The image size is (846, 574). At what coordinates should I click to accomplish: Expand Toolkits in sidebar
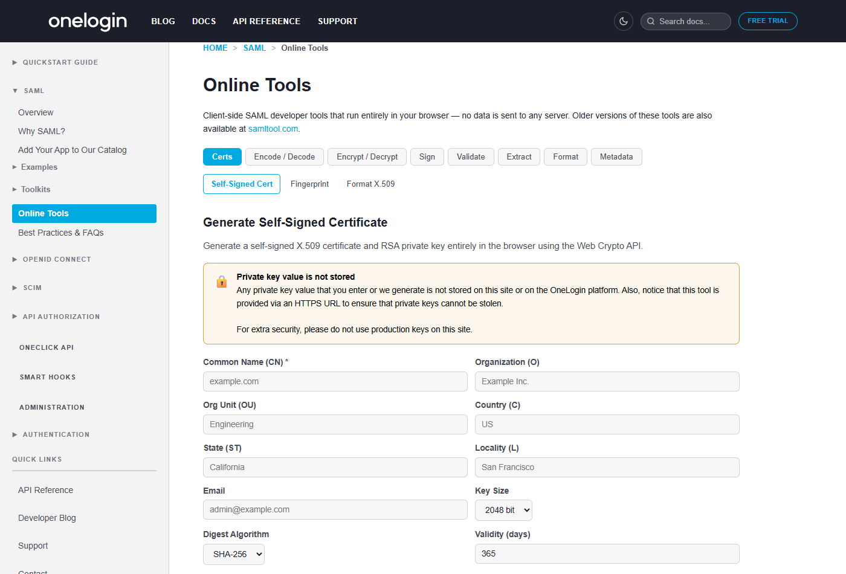31,189
